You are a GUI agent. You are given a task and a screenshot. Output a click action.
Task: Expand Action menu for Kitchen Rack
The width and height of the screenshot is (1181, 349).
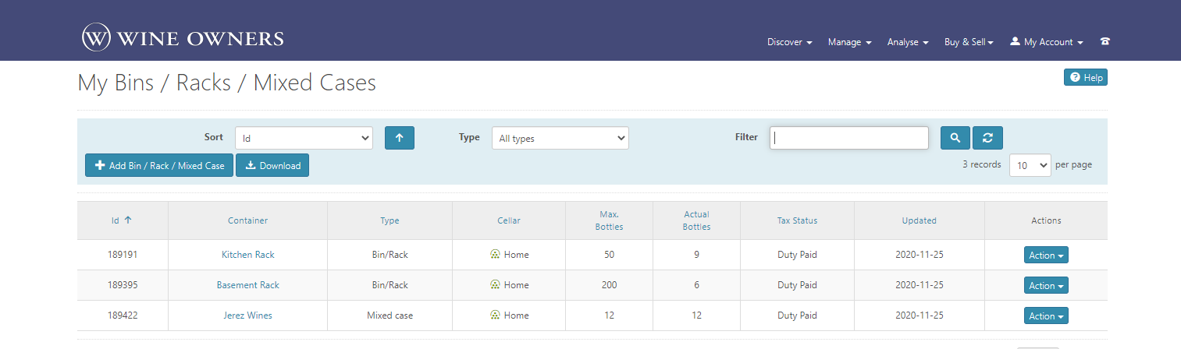pyautogui.click(x=1046, y=255)
